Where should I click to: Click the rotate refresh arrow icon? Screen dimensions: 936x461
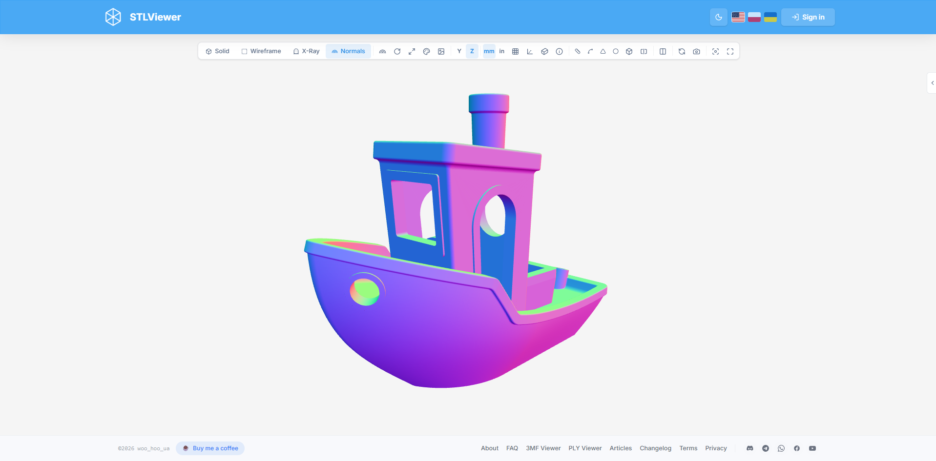(397, 51)
